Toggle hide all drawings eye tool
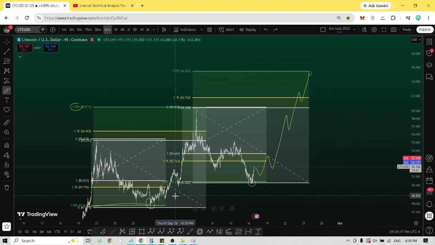The width and height of the screenshot is (435, 245). coord(6,175)
